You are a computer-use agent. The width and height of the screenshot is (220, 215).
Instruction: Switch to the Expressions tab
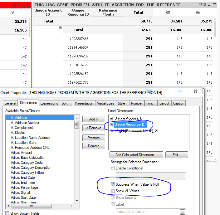pos(49,103)
